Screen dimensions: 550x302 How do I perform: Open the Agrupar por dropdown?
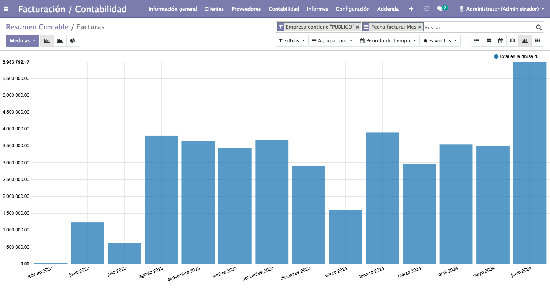click(332, 40)
